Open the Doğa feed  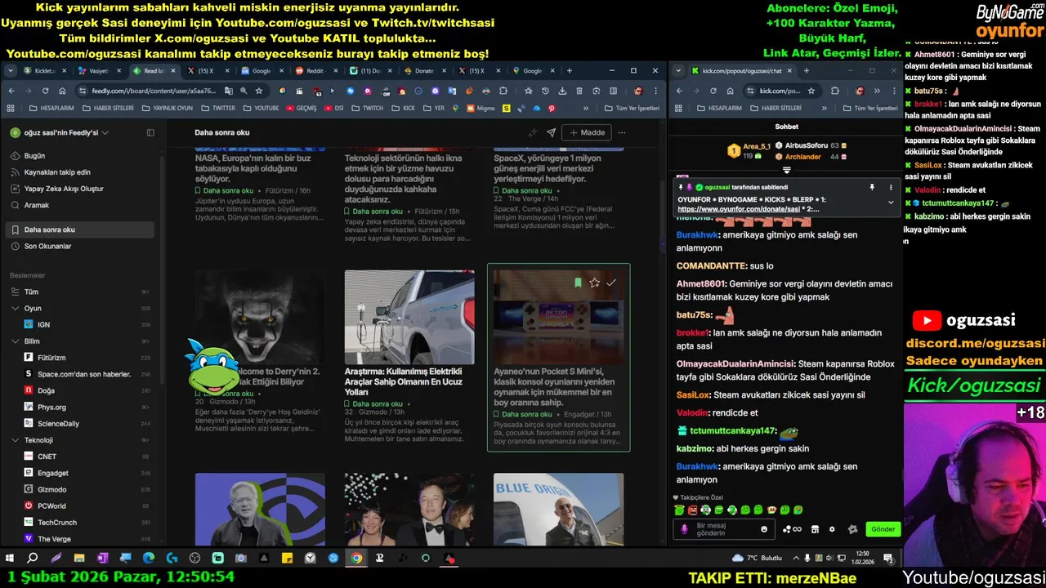pos(80,390)
